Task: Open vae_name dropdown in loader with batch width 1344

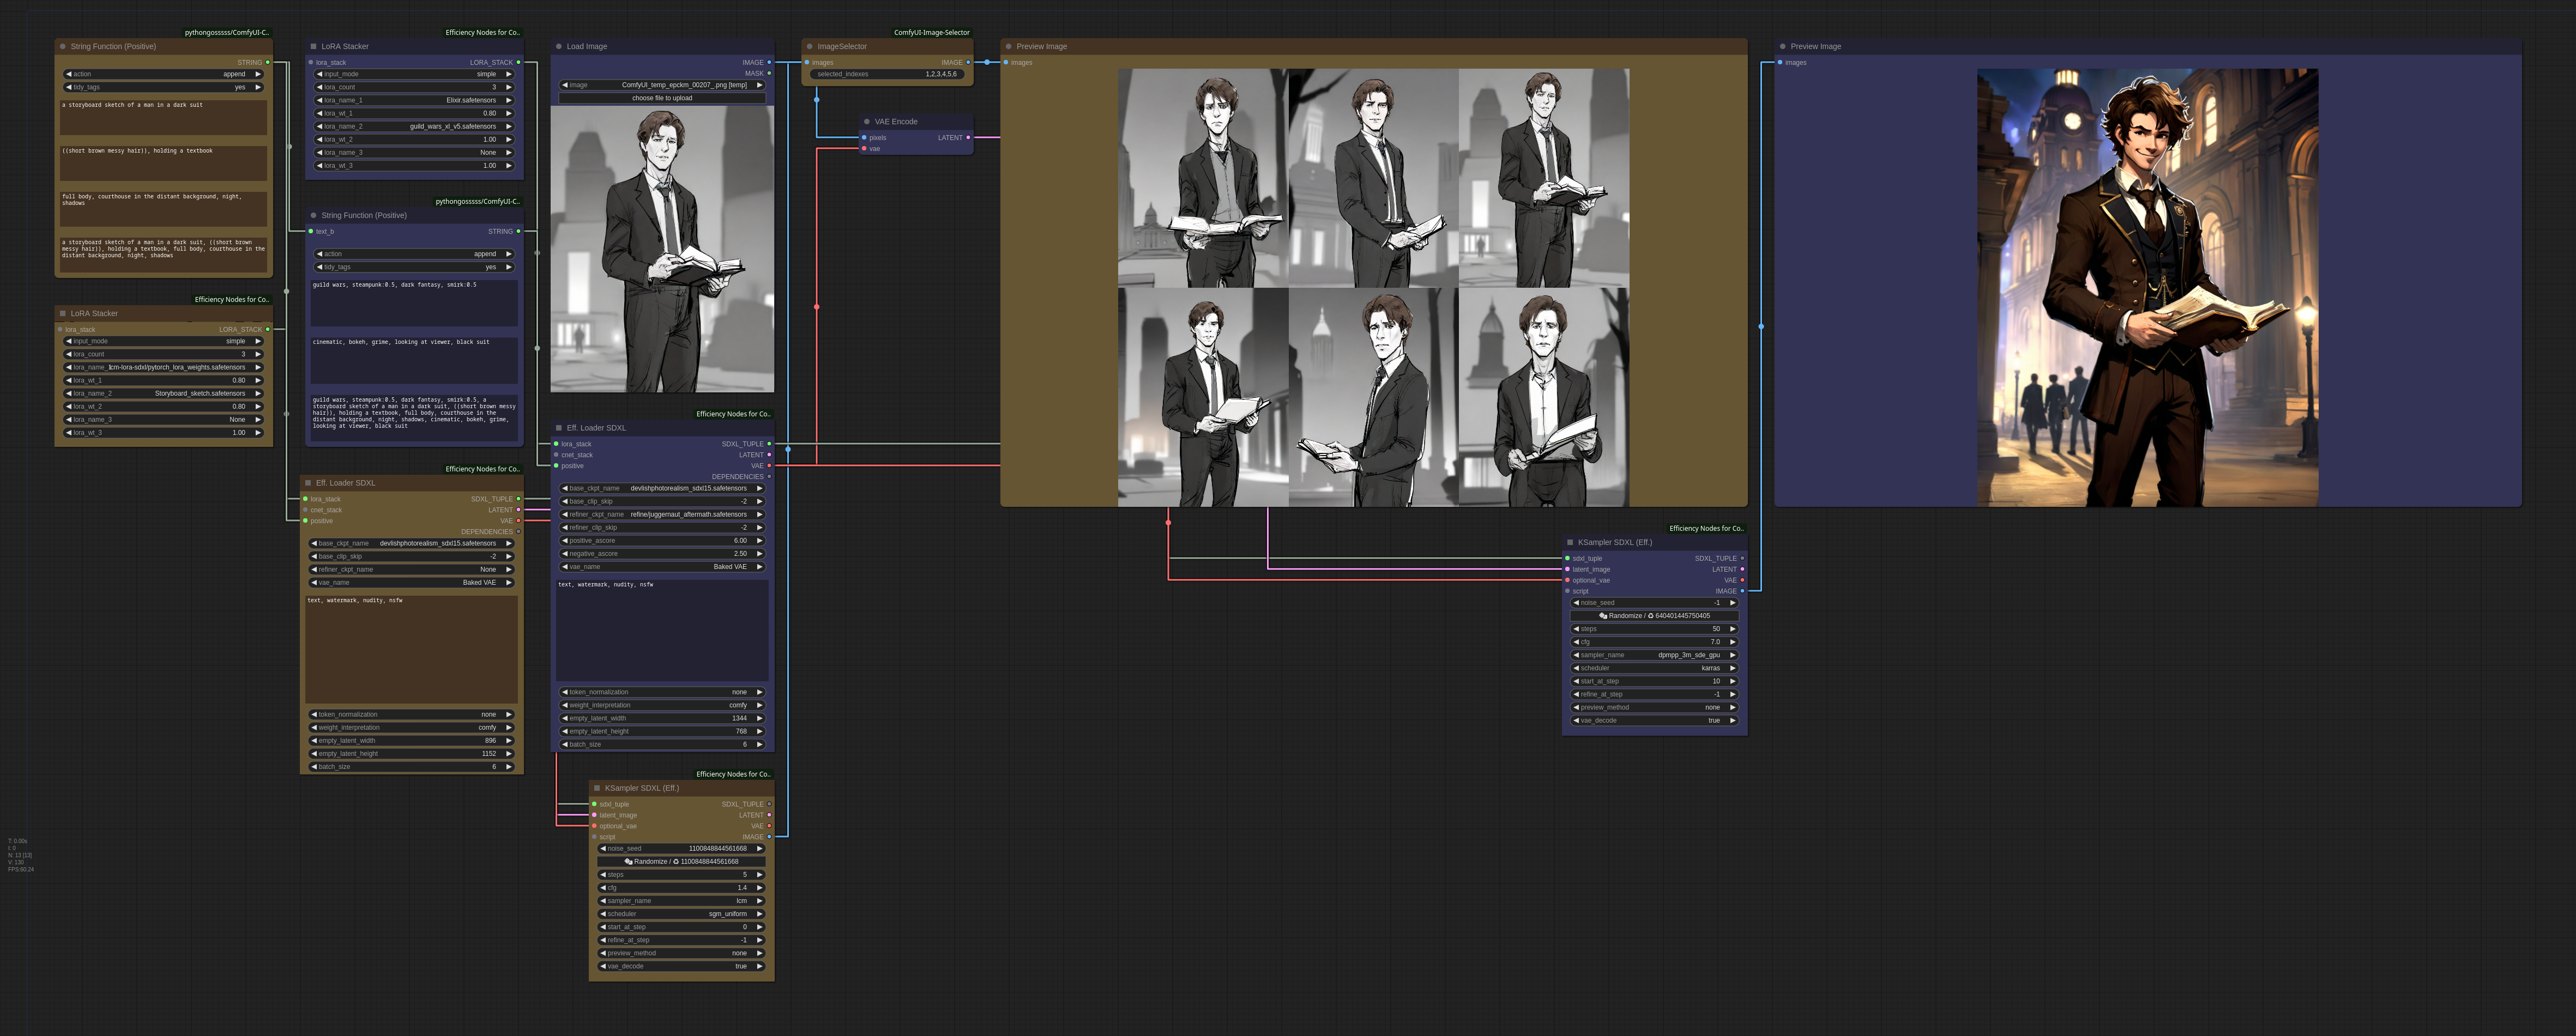Action: point(662,567)
